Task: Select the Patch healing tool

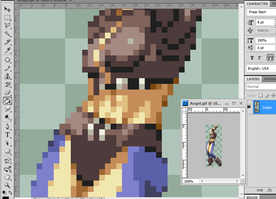Action: (7, 60)
